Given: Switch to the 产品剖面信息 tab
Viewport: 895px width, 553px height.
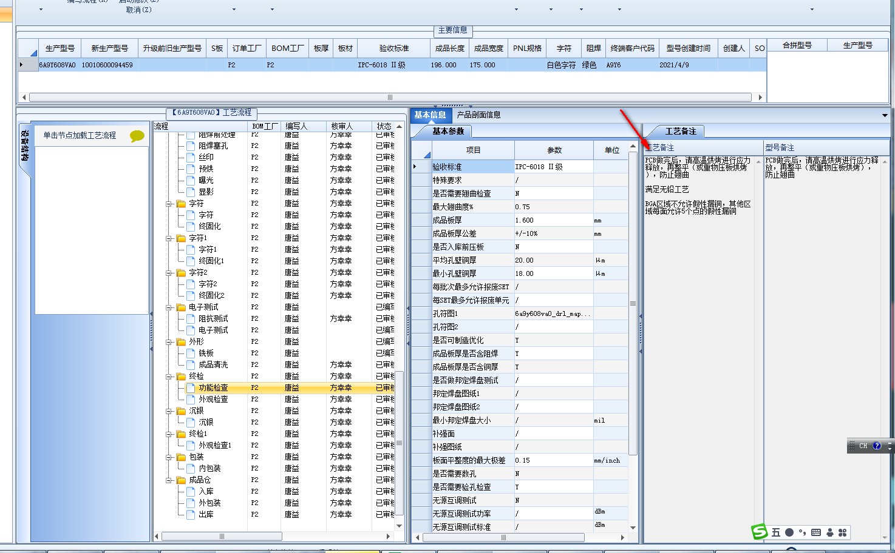Looking at the screenshot, I should tap(479, 115).
